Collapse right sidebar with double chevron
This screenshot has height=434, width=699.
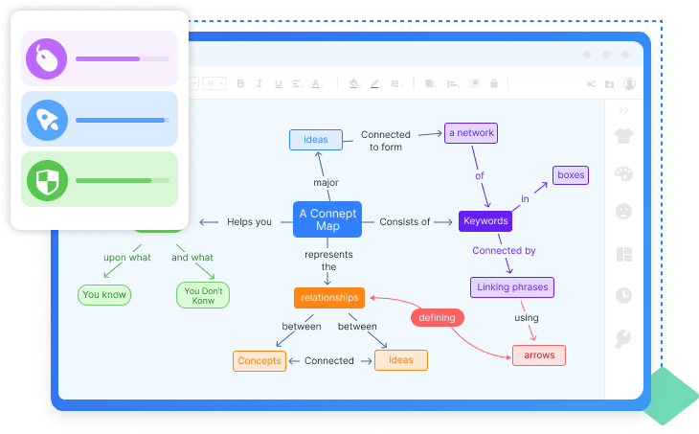pos(623,110)
